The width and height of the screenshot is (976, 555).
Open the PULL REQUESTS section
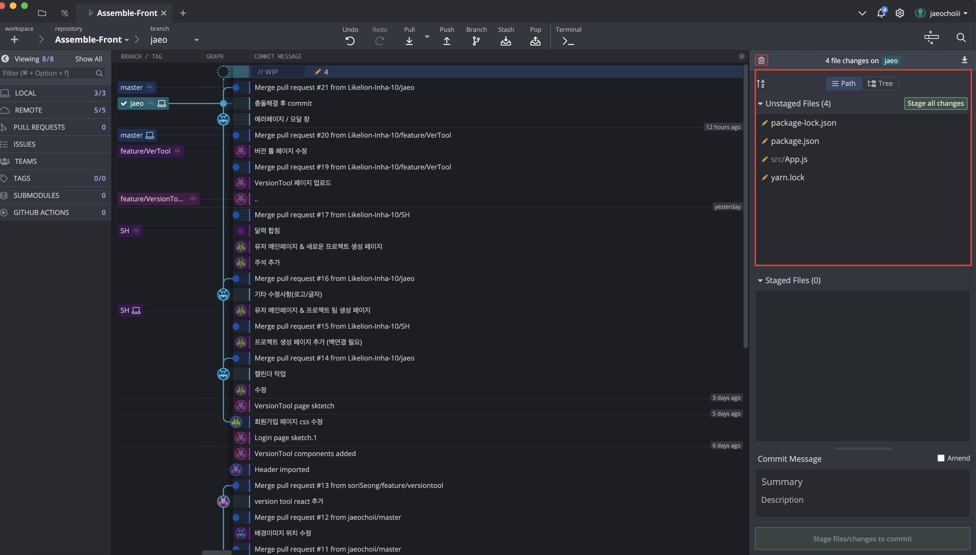coord(56,127)
